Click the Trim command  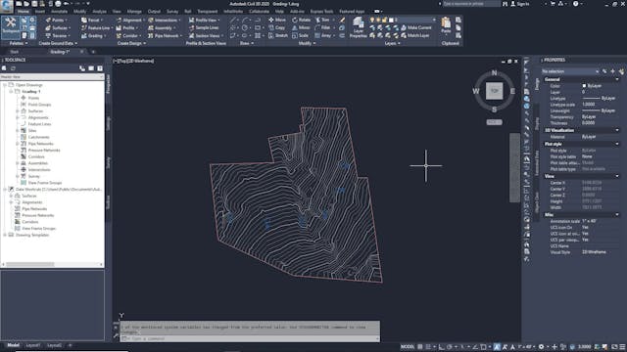[x=322, y=20]
